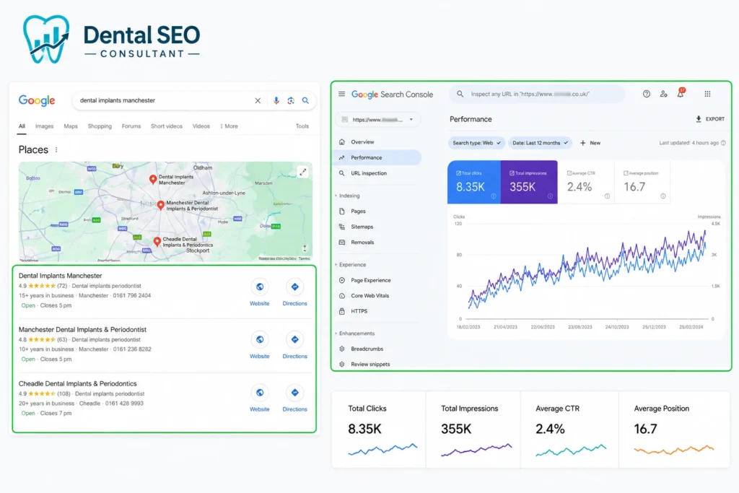
Task: Switch to Forums results tab
Action: [x=131, y=126]
